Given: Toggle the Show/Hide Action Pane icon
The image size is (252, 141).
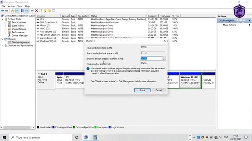Looking at the screenshot, I should click(27, 11).
